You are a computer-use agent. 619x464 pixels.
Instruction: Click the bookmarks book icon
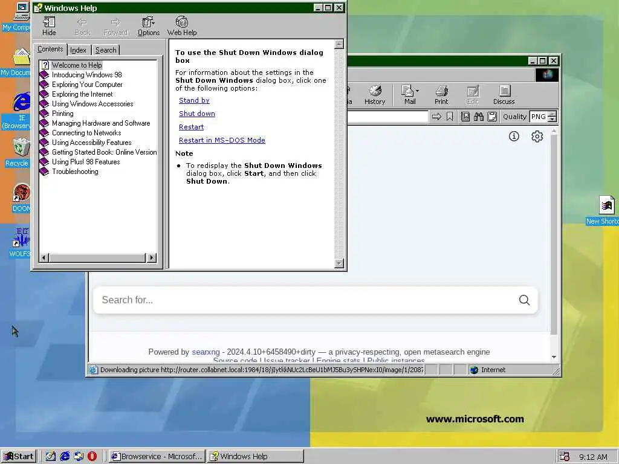[465, 117]
